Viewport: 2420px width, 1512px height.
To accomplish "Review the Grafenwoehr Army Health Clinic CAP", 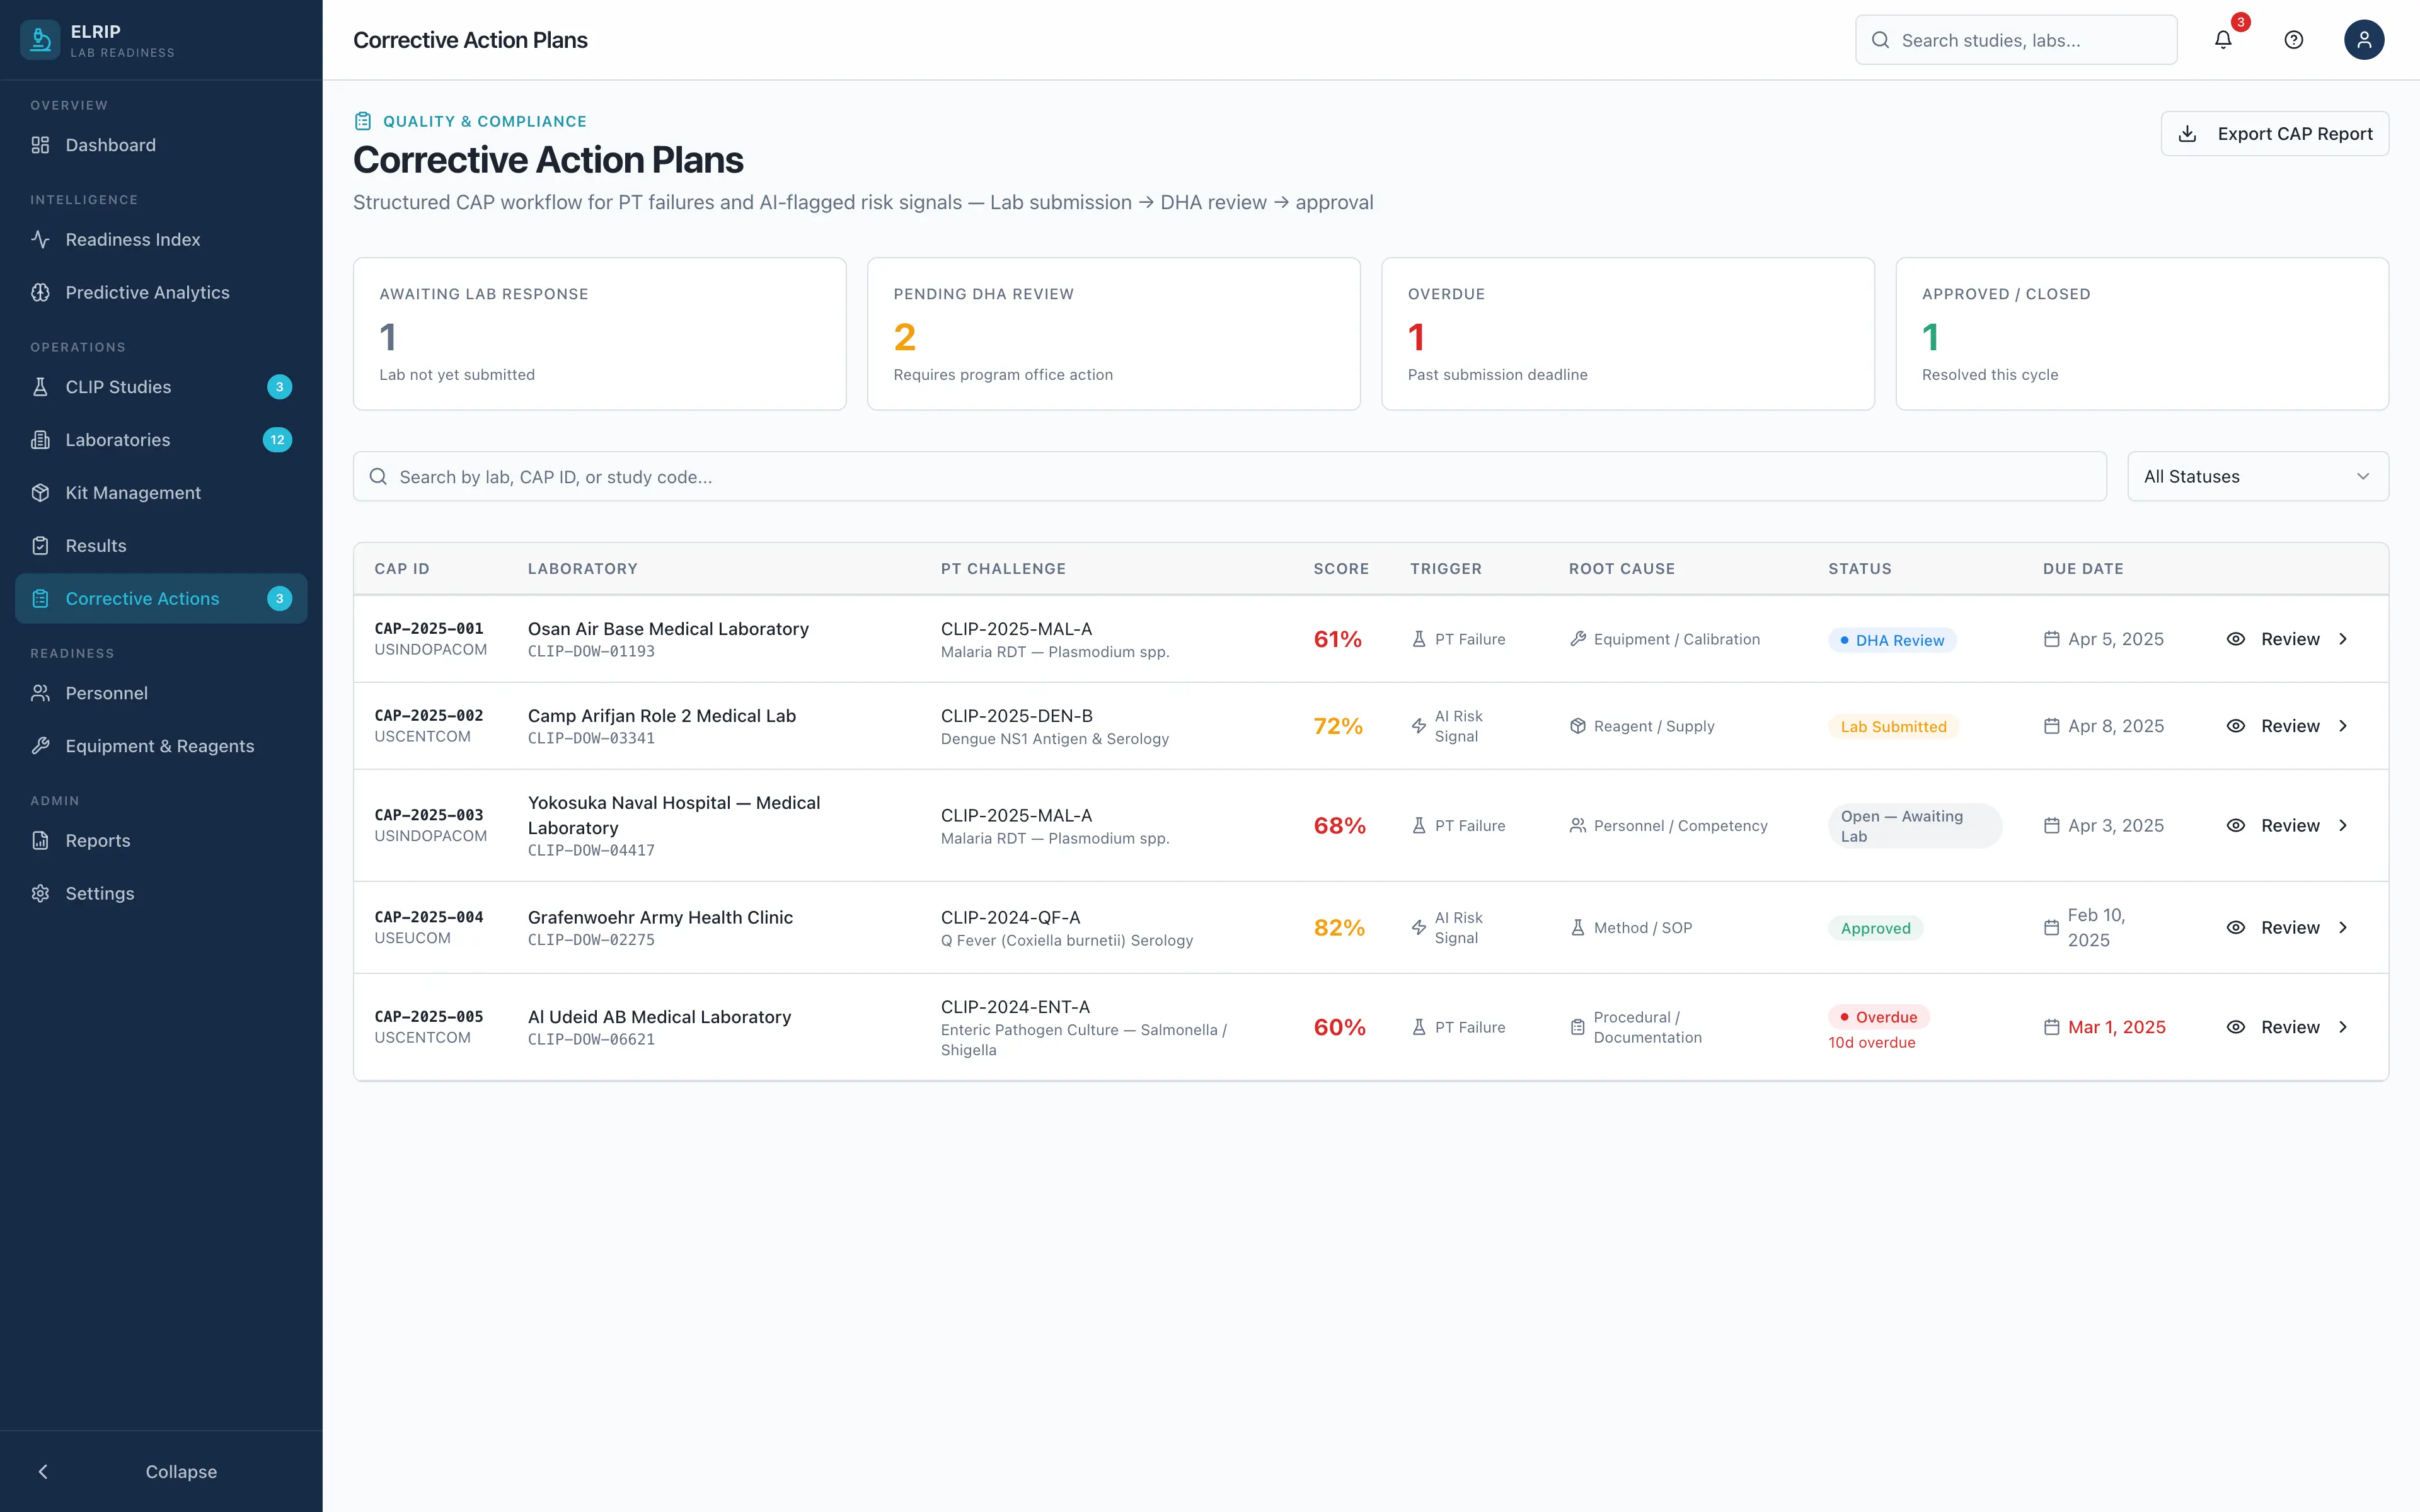I will click(x=2289, y=927).
